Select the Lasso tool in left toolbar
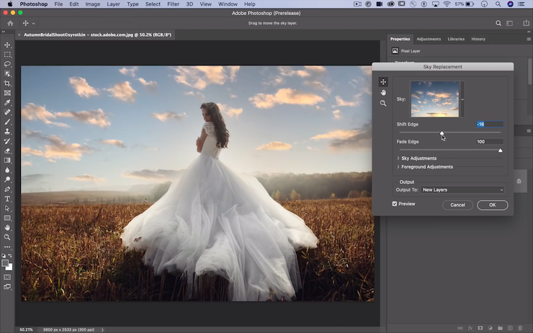 pos(7,64)
